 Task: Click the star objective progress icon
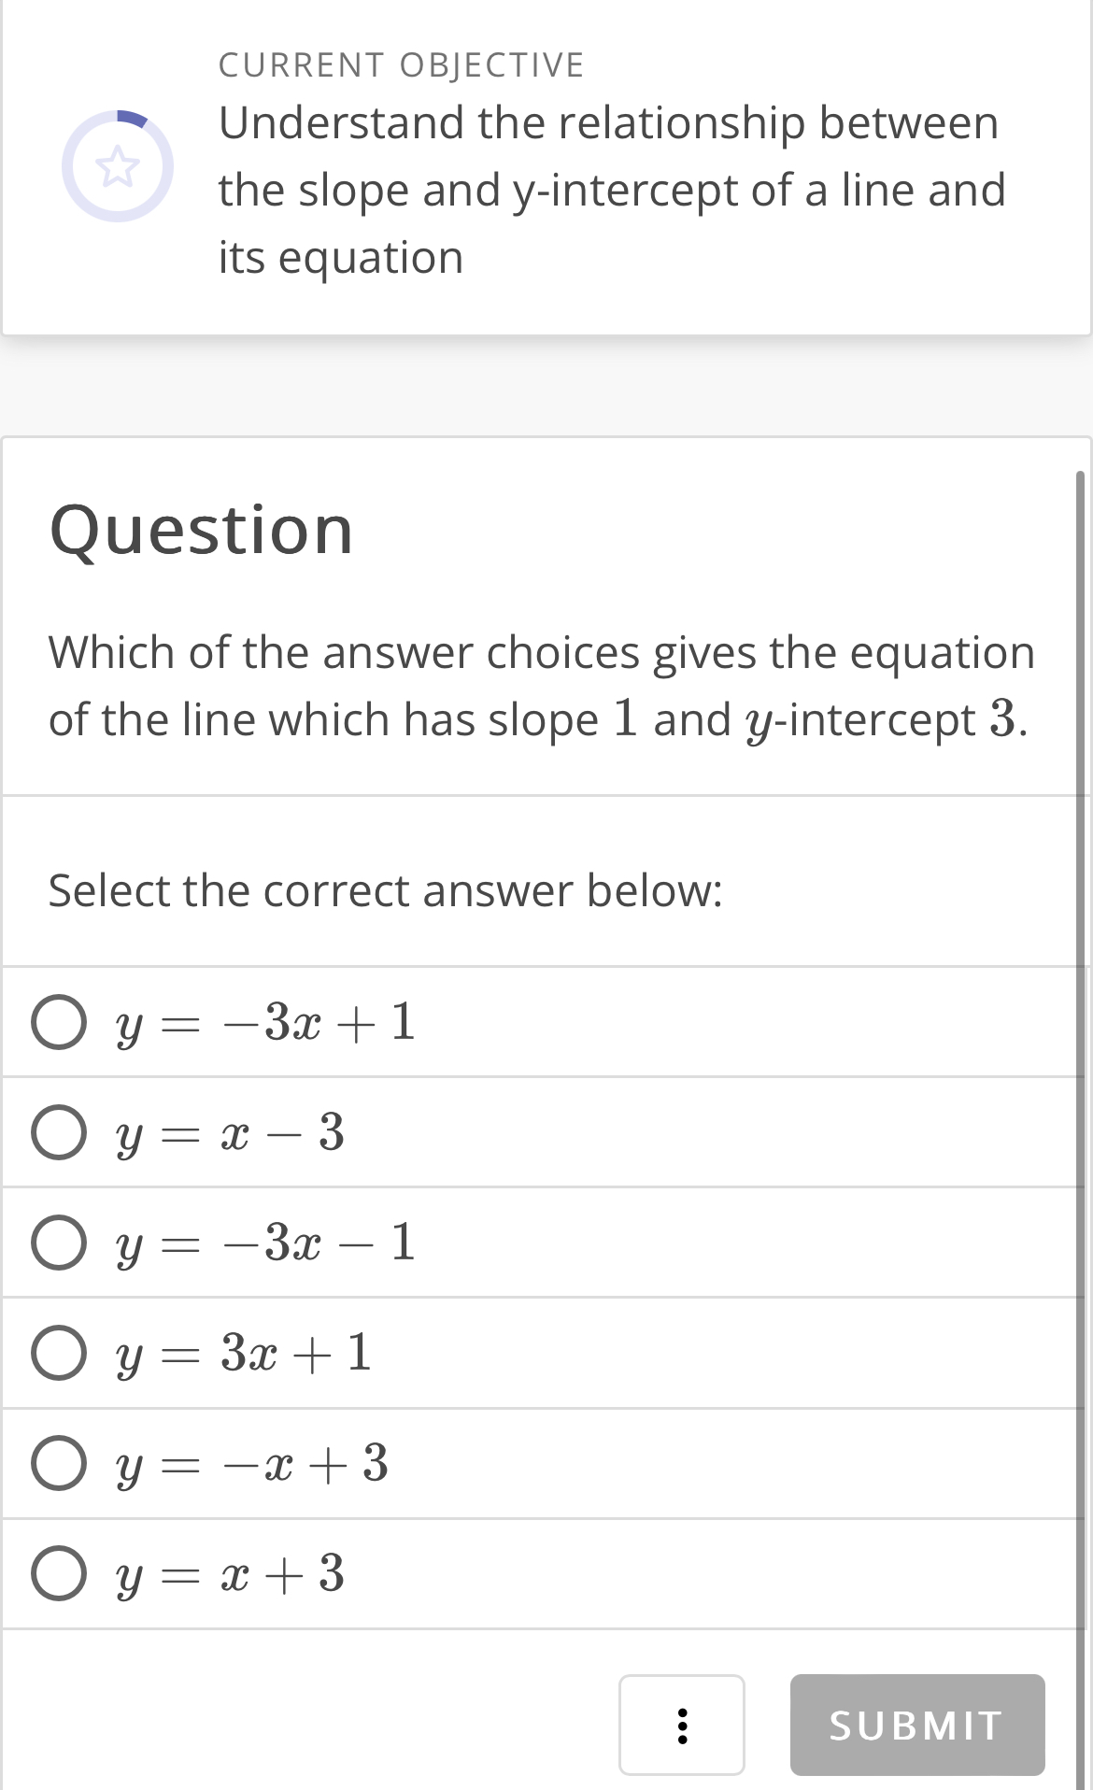pyautogui.click(x=119, y=164)
